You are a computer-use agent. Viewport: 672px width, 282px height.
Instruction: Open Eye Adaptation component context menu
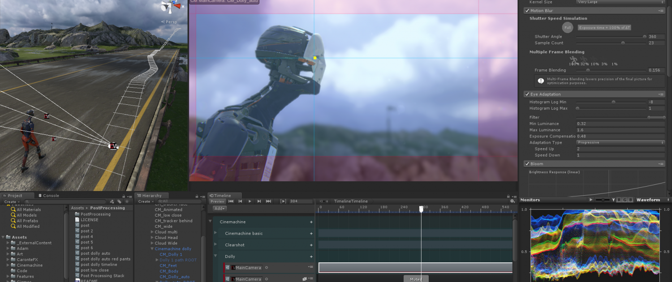[x=661, y=94]
